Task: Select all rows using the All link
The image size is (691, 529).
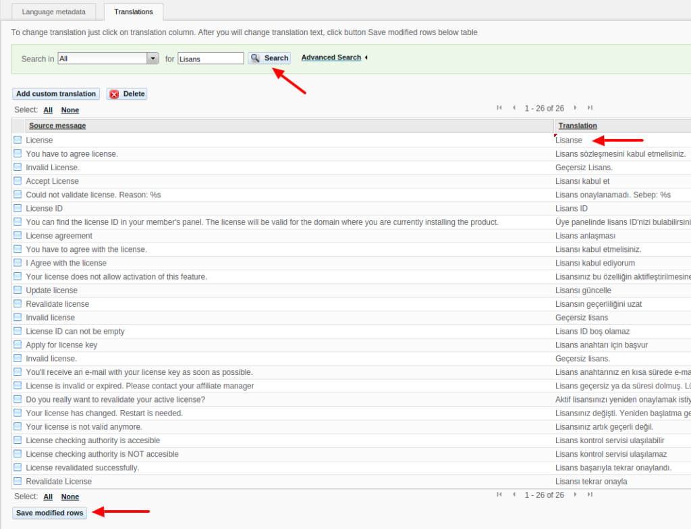Action: click(47, 109)
